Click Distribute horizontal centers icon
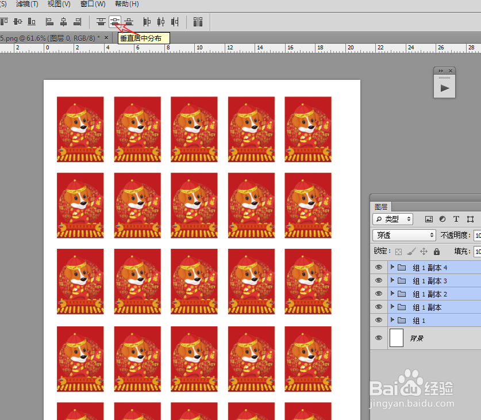Image resolution: width=481 pixels, height=420 pixels. (161, 21)
